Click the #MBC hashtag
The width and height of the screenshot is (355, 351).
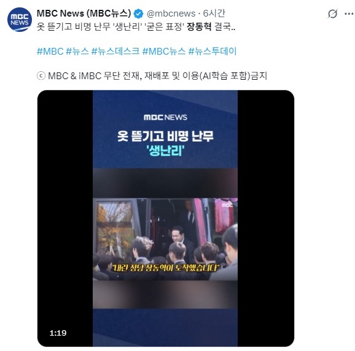point(50,52)
